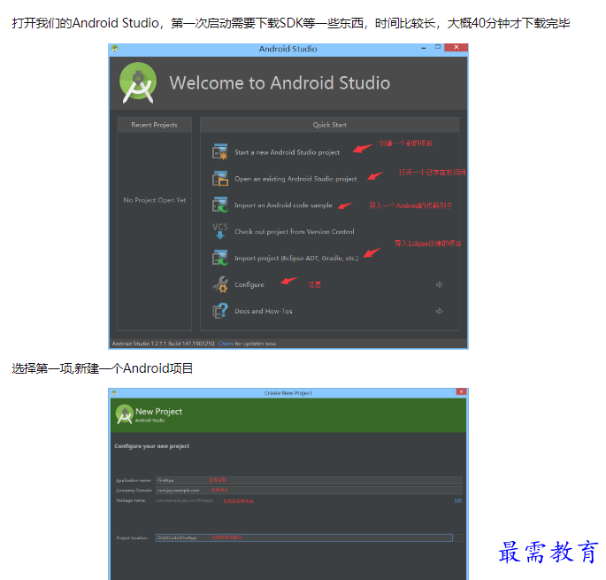The image size is (606, 580).
Task: Click the Edit link beside Package name
Action: 458,500
